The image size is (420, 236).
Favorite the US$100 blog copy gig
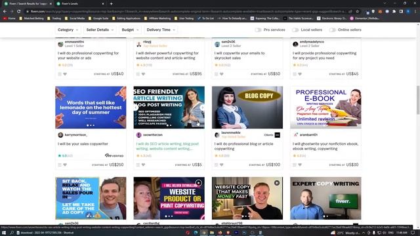[x=222, y=165]
